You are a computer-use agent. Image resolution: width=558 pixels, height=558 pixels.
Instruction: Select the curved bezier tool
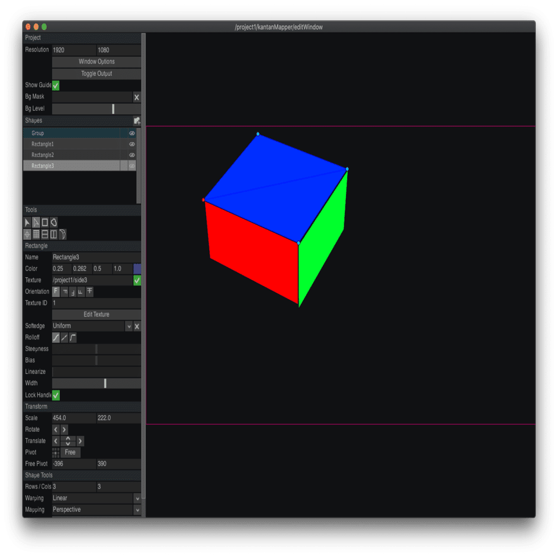click(63, 234)
